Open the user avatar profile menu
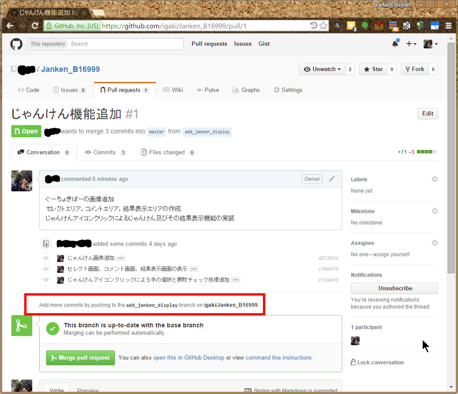The image size is (458, 394). coord(431,44)
